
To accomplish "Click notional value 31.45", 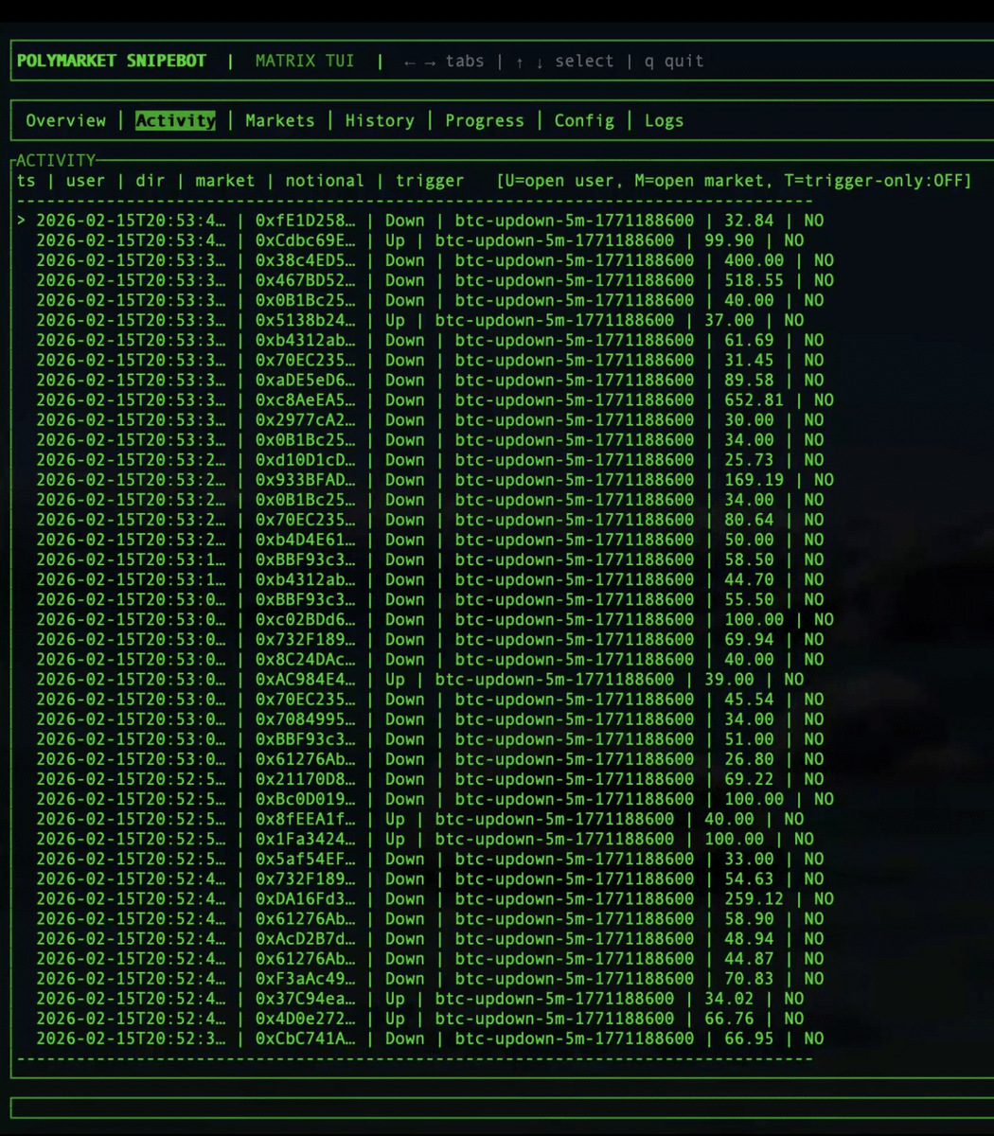I will click(749, 360).
